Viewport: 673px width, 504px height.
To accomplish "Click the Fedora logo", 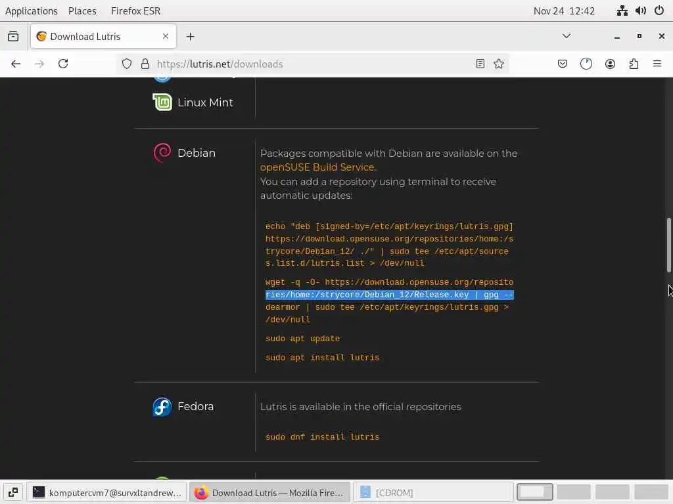I will click(x=162, y=407).
